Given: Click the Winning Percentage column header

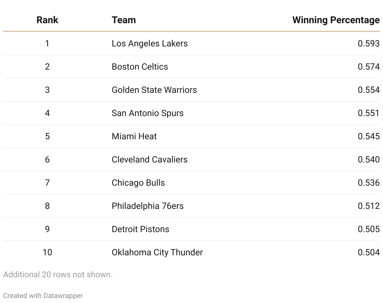Looking at the screenshot, I should pyautogui.click(x=336, y=20).
